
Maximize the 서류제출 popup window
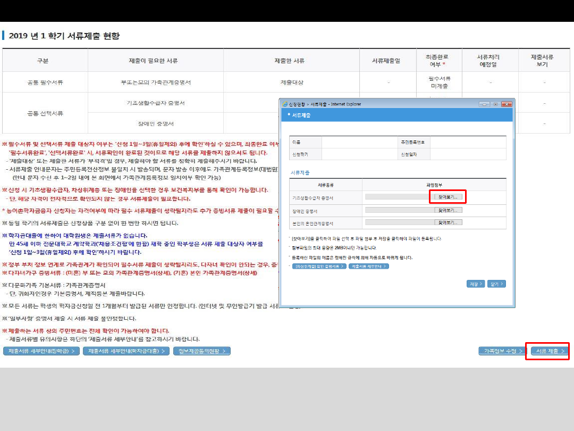(x=494, y=104)
